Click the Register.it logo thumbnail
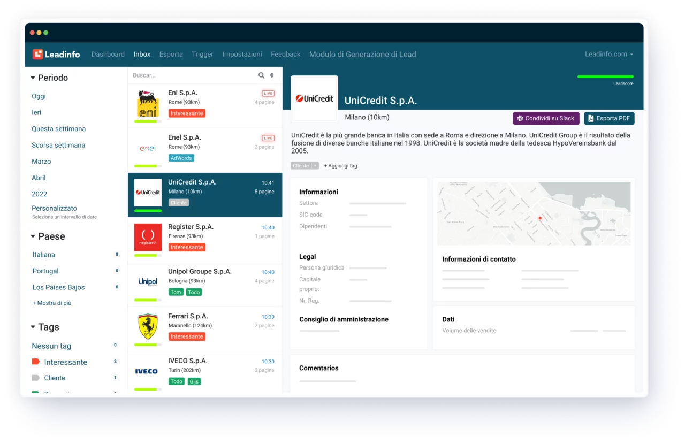 click(148, 238)
